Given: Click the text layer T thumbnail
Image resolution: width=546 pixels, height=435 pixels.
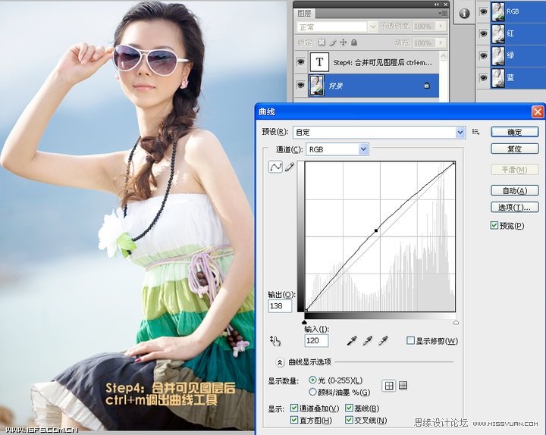Looking at the screenshot, I should click(319, 62).
